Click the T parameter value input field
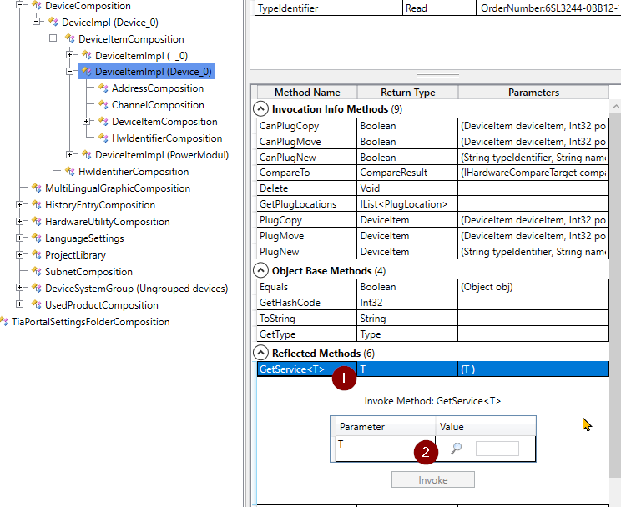Image resolution: width=621 pixels, height=507 pixels. pos(497,449)
